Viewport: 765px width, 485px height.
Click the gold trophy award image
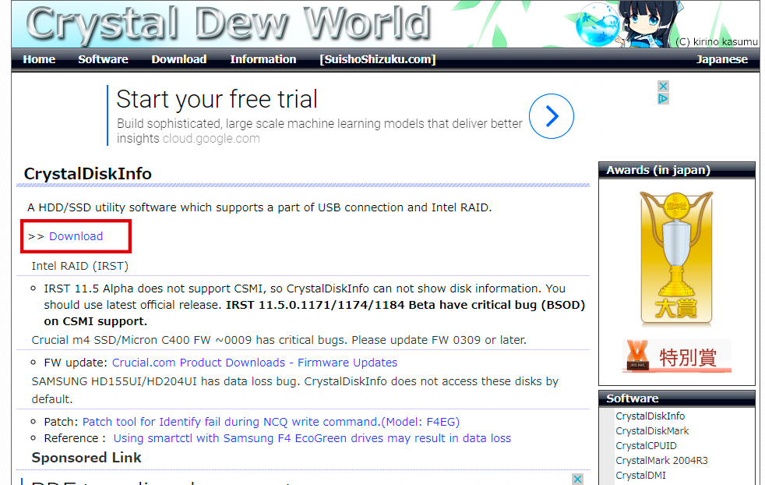(676, 258)
